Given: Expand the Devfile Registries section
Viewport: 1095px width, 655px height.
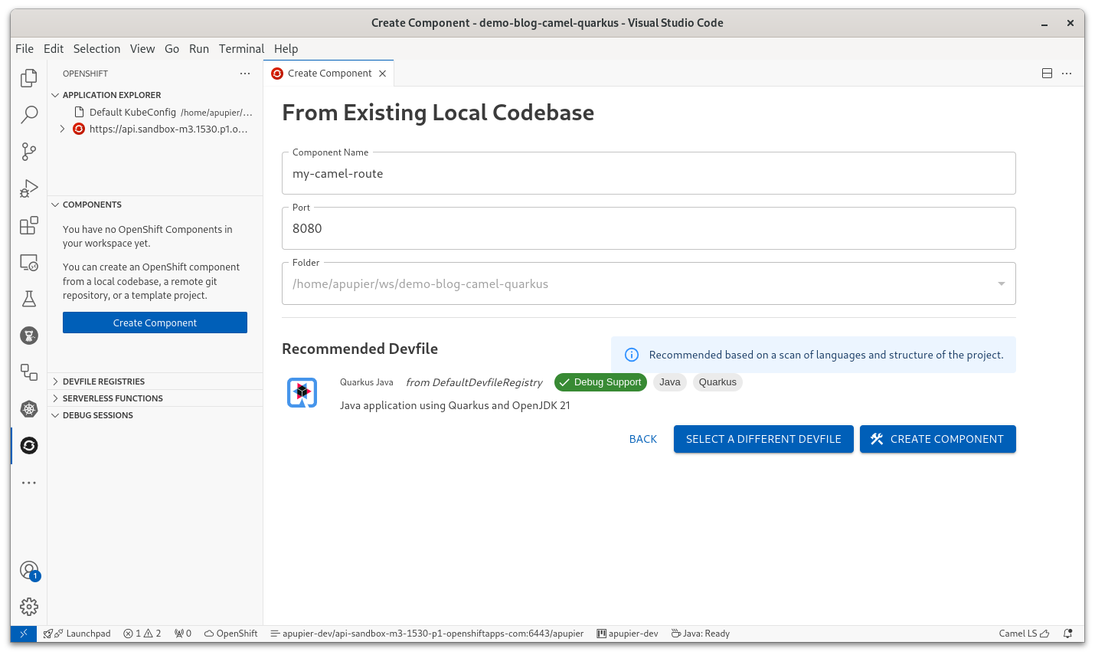Looking at the screenshot, I should pos(103,382).
